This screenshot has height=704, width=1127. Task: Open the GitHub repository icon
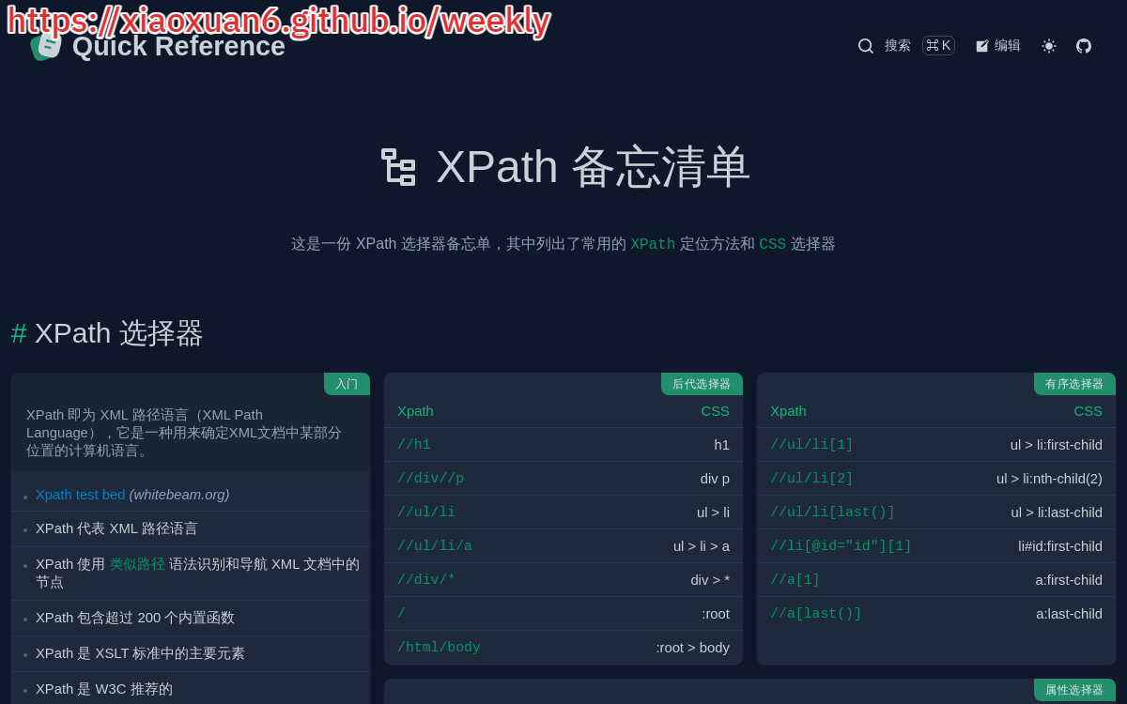(x=1084, y=46)
